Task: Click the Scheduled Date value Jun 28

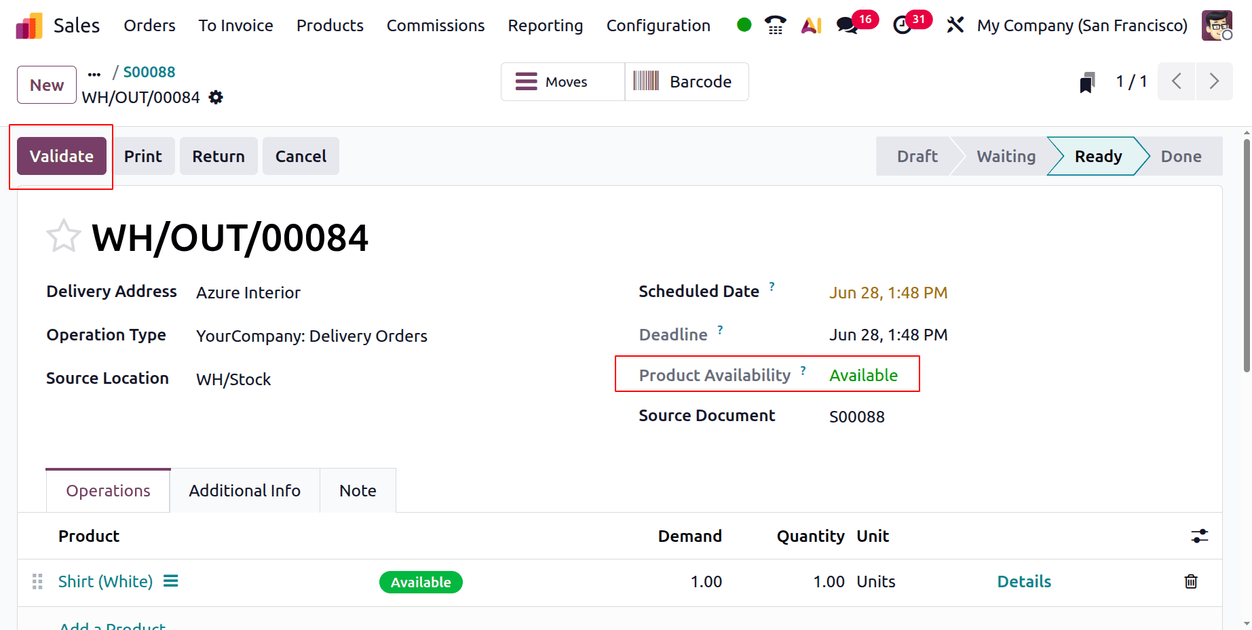Action: pyautogui.click(x=888, y=292)
